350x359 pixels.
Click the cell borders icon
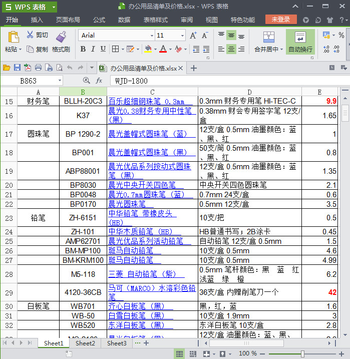click(115, 49)
